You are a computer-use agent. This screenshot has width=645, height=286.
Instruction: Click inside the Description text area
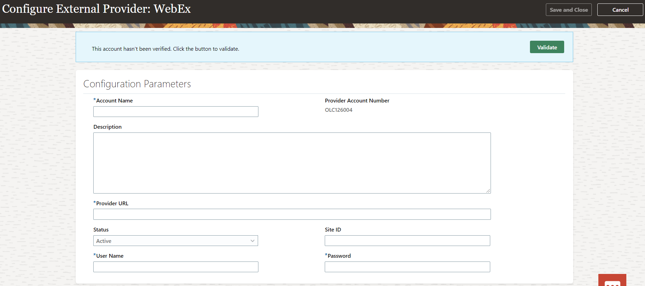coord(292,163)
